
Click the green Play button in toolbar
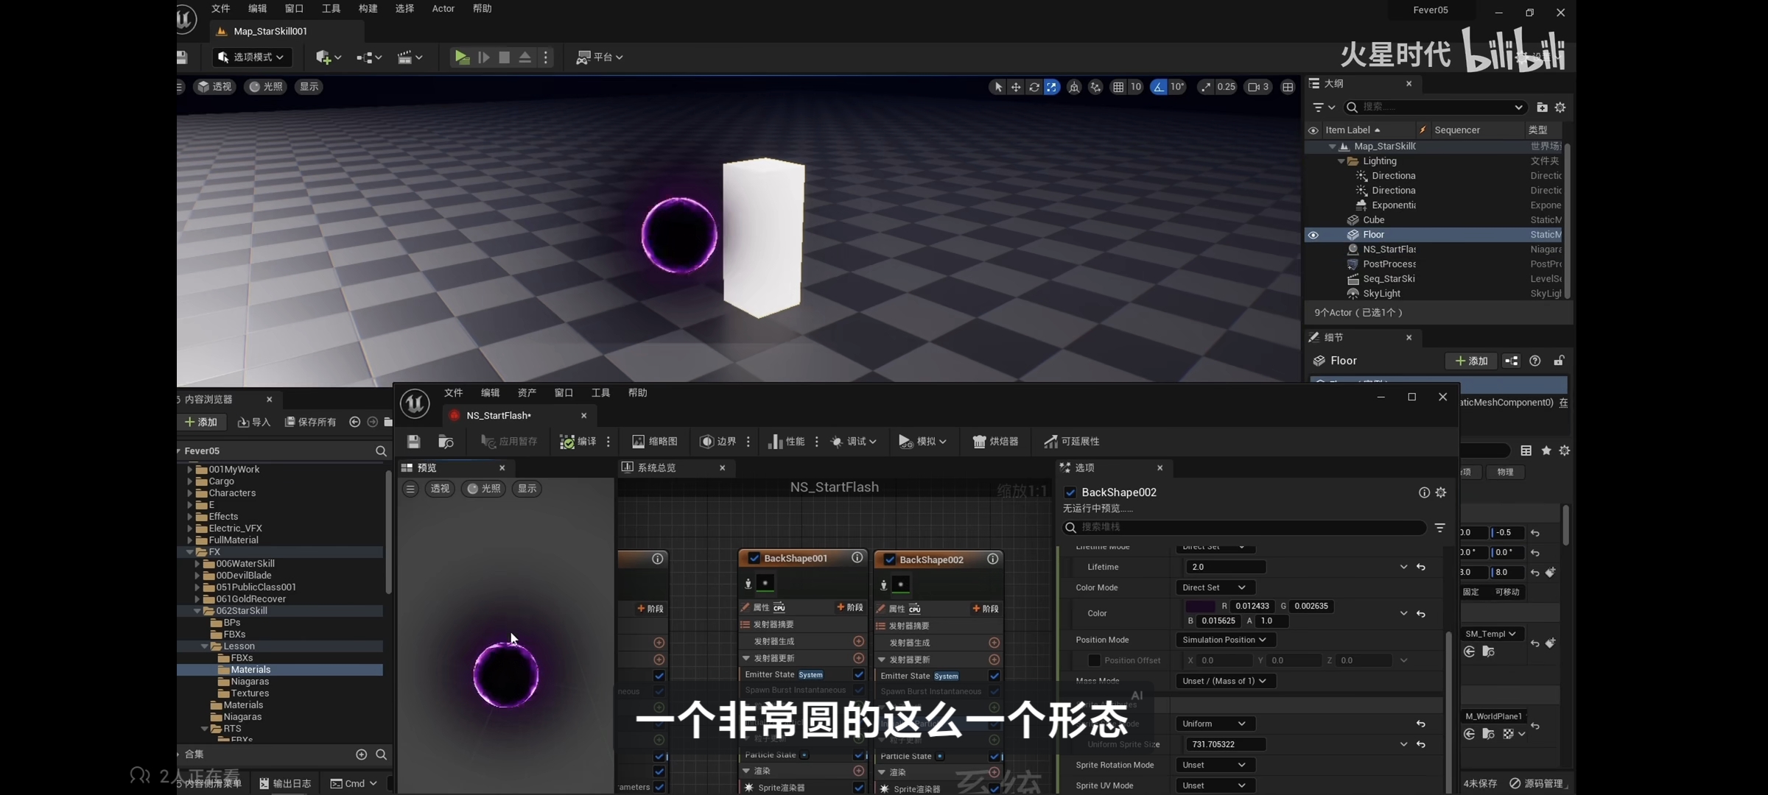(x=462, y=57)
